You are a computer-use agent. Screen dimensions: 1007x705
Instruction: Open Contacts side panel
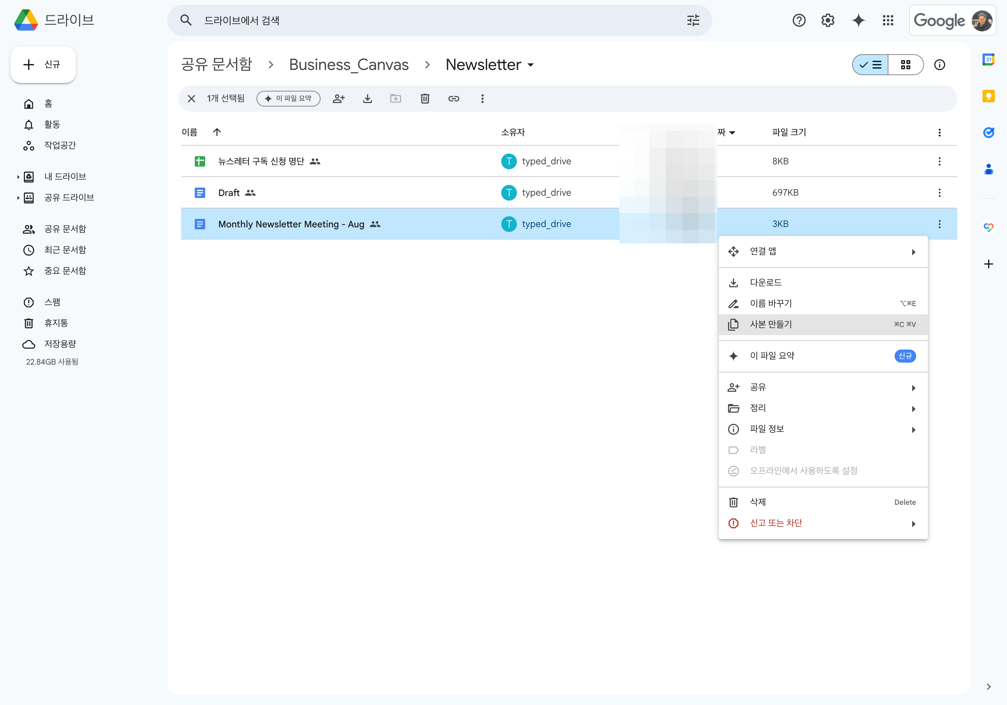pyautogui.click(x=988, y=169)
